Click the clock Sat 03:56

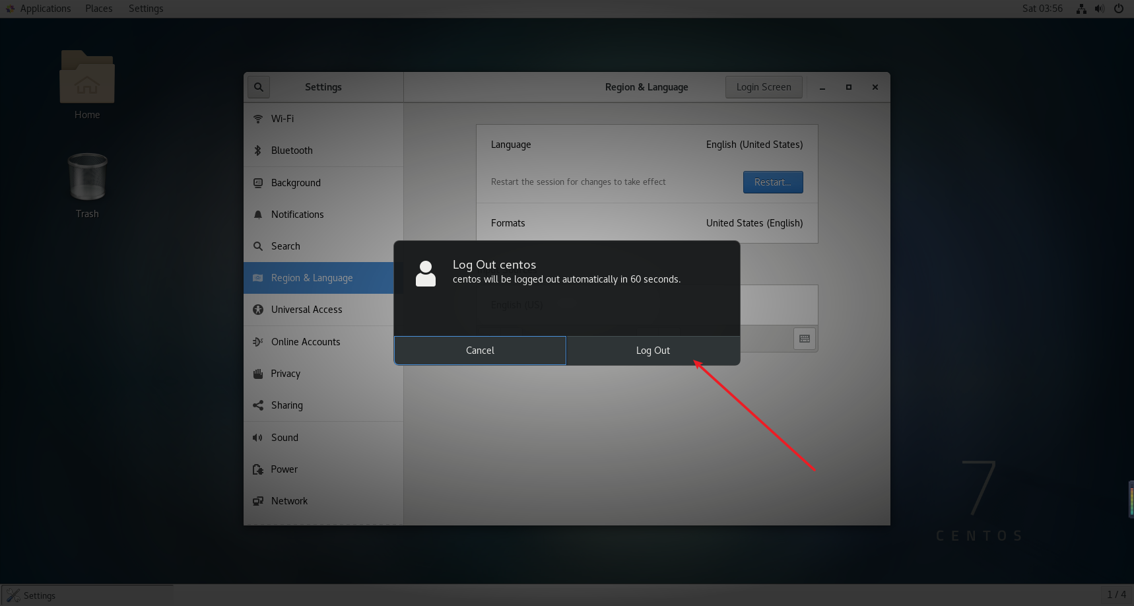pos(1042,9)
